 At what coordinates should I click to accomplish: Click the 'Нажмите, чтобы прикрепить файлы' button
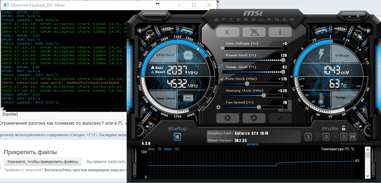coord(43,162)
